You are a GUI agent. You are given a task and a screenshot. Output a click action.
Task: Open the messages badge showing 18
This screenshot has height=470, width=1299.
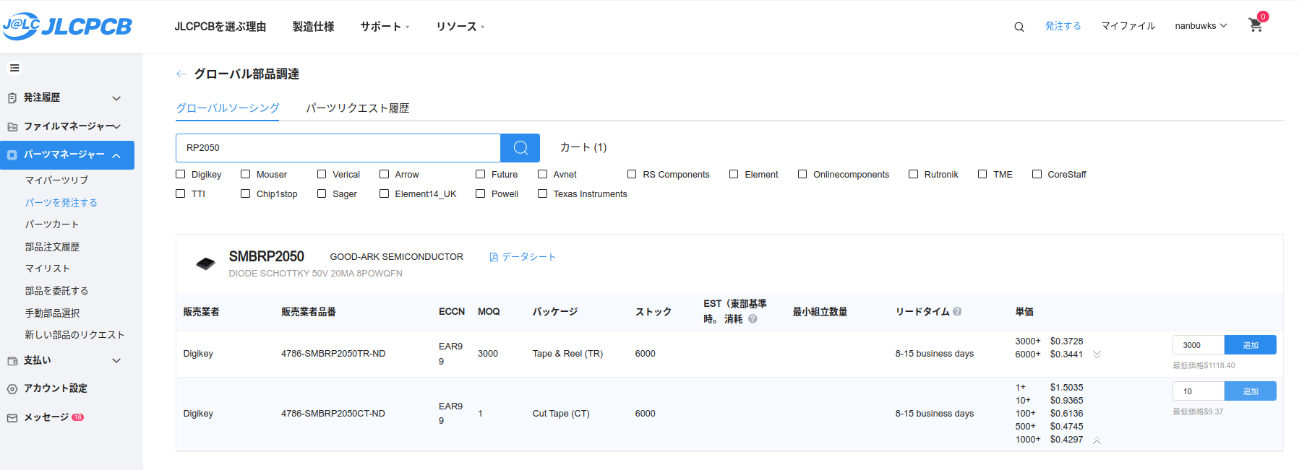(x=77, y=417)
